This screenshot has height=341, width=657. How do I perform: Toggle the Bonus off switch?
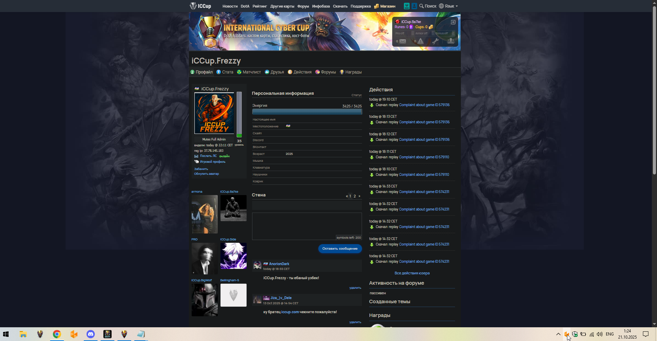(x=445, y=33)
